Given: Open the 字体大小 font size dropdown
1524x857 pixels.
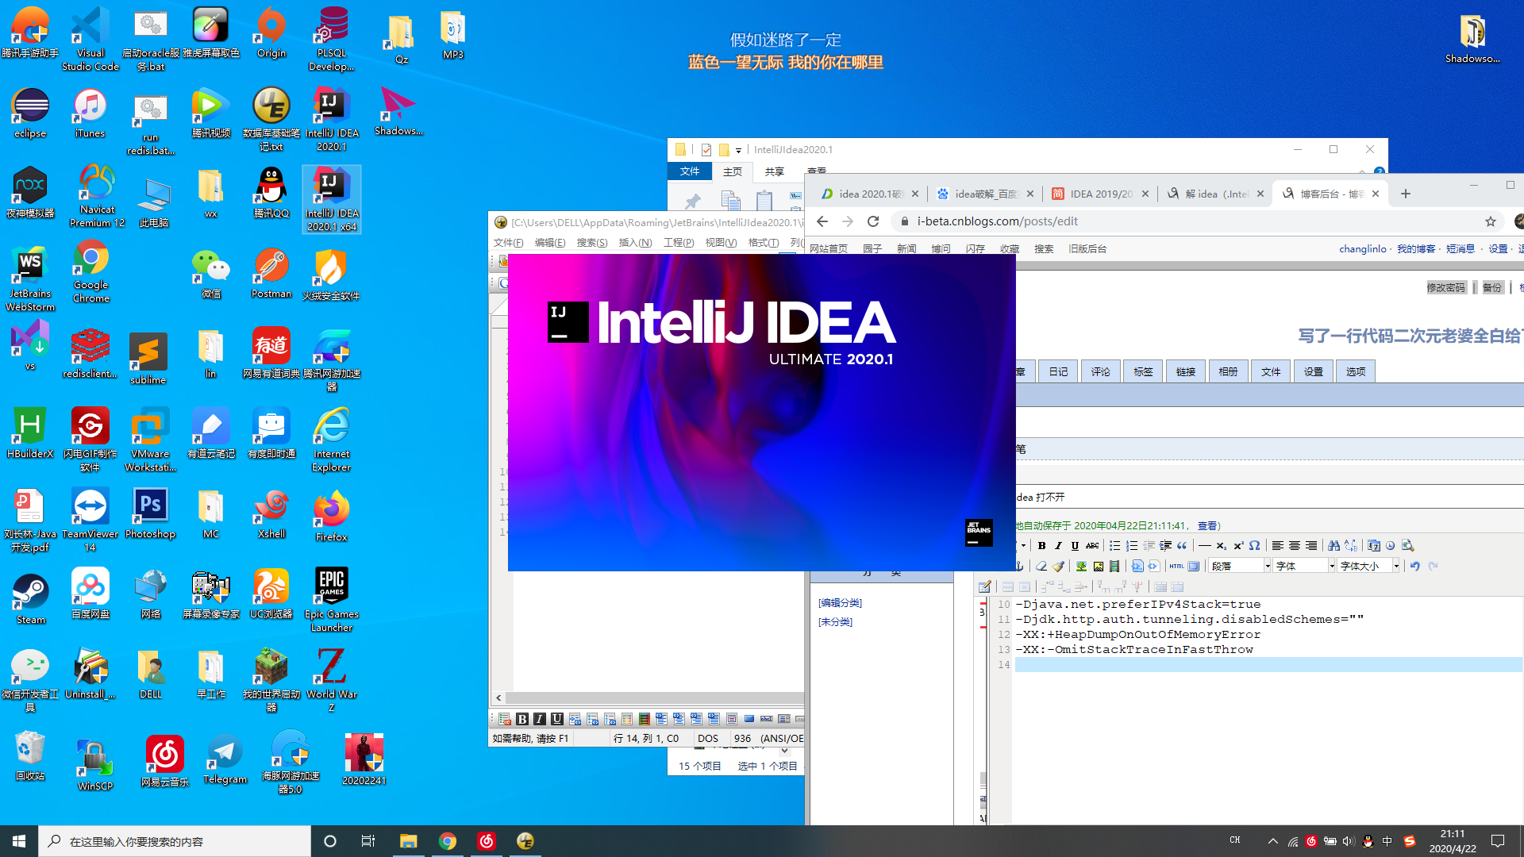Looking at the screenshot, I should tap(1368, 566).
